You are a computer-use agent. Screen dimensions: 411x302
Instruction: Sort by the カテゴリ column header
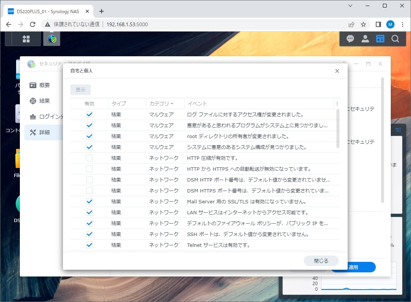click(165, 104)
